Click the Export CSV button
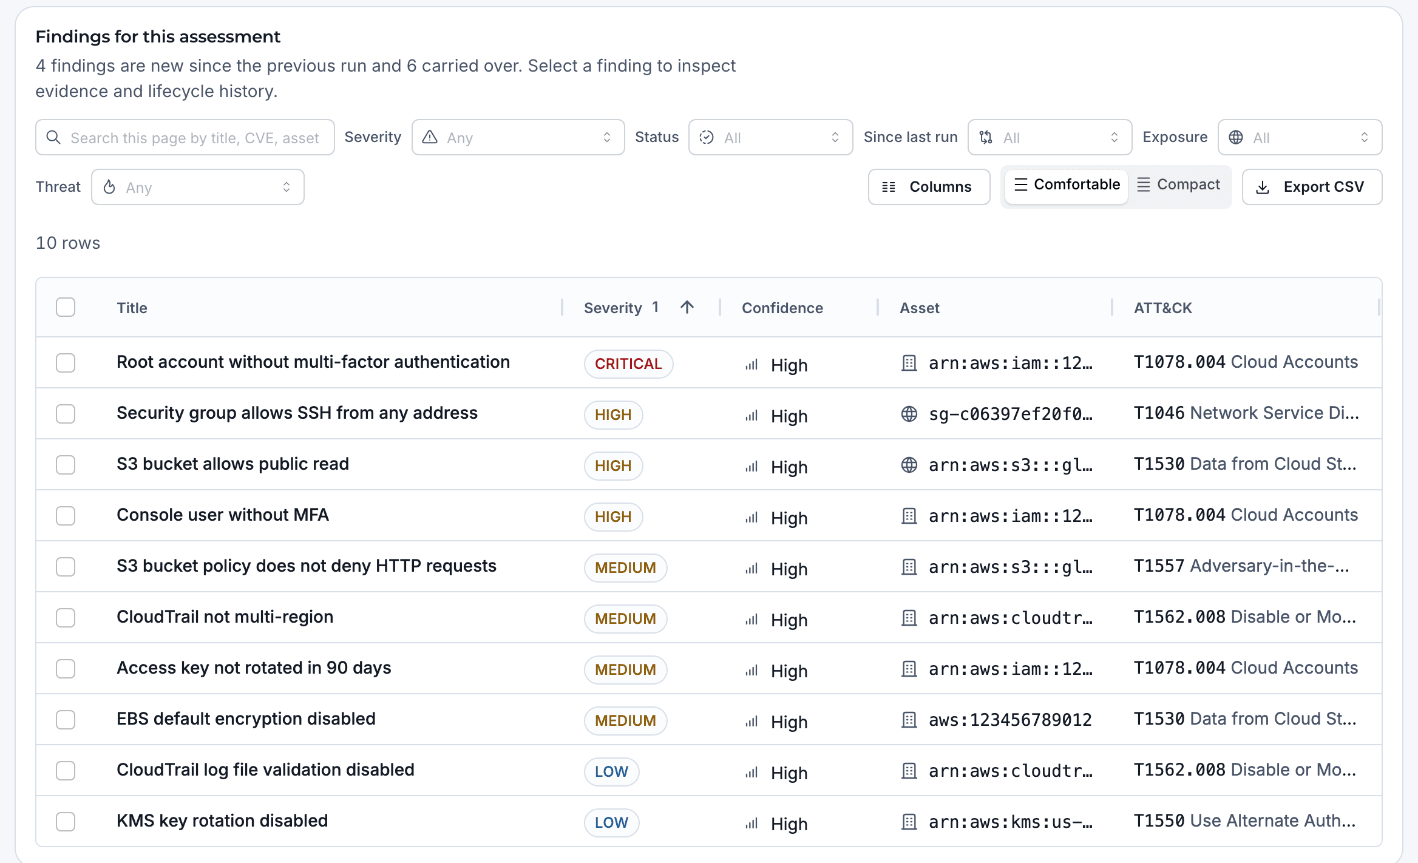This screenshot has width=1418, height=863. tap(1312, 187)
